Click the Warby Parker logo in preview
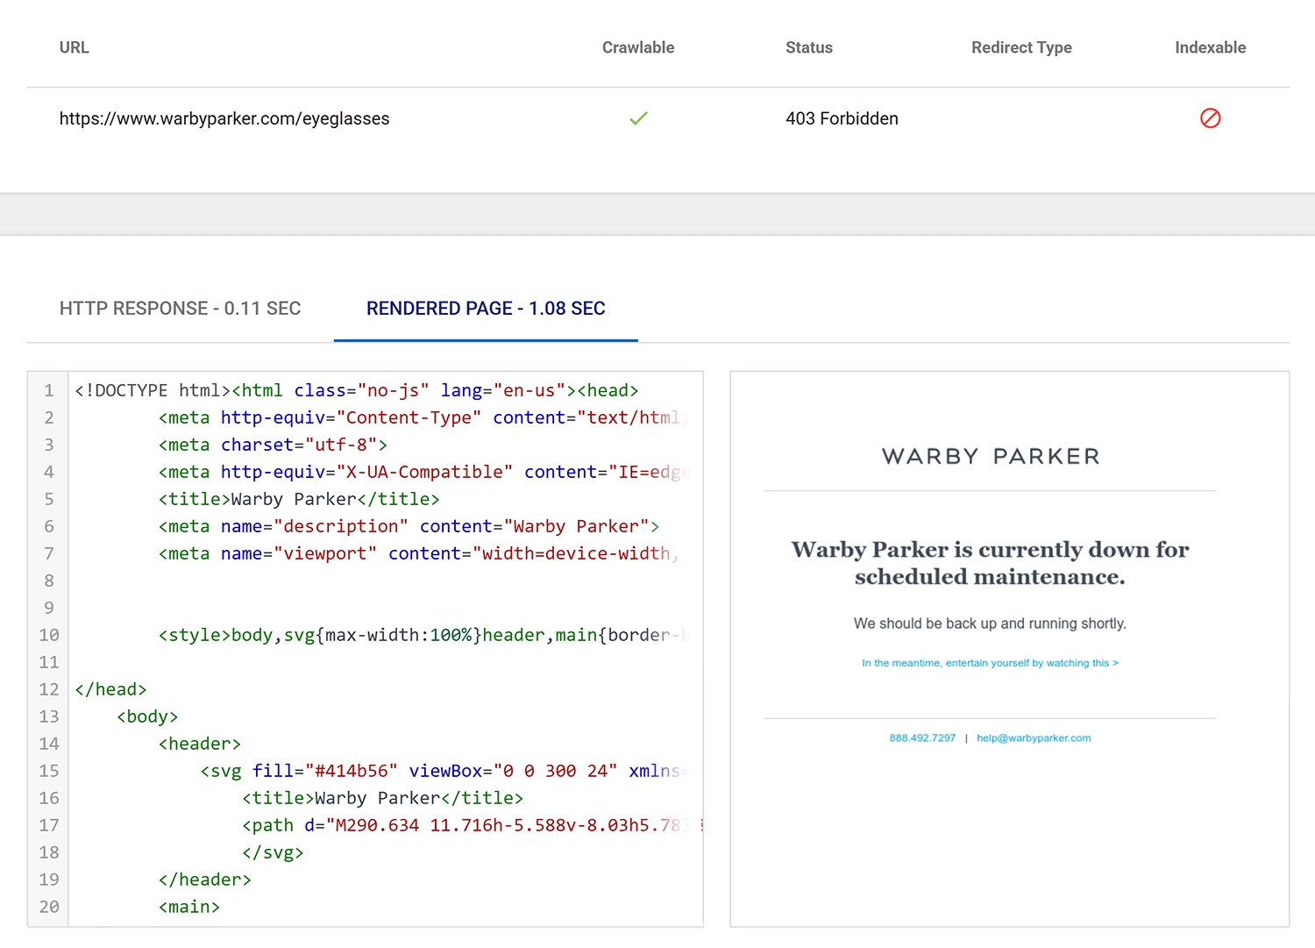The width and height of the screenshot is (1315, 948). click(991, 456)
